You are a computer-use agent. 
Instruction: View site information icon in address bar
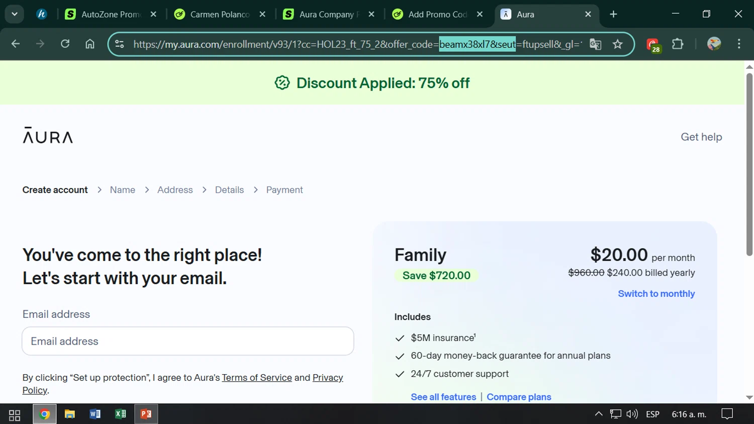(120, 44)
